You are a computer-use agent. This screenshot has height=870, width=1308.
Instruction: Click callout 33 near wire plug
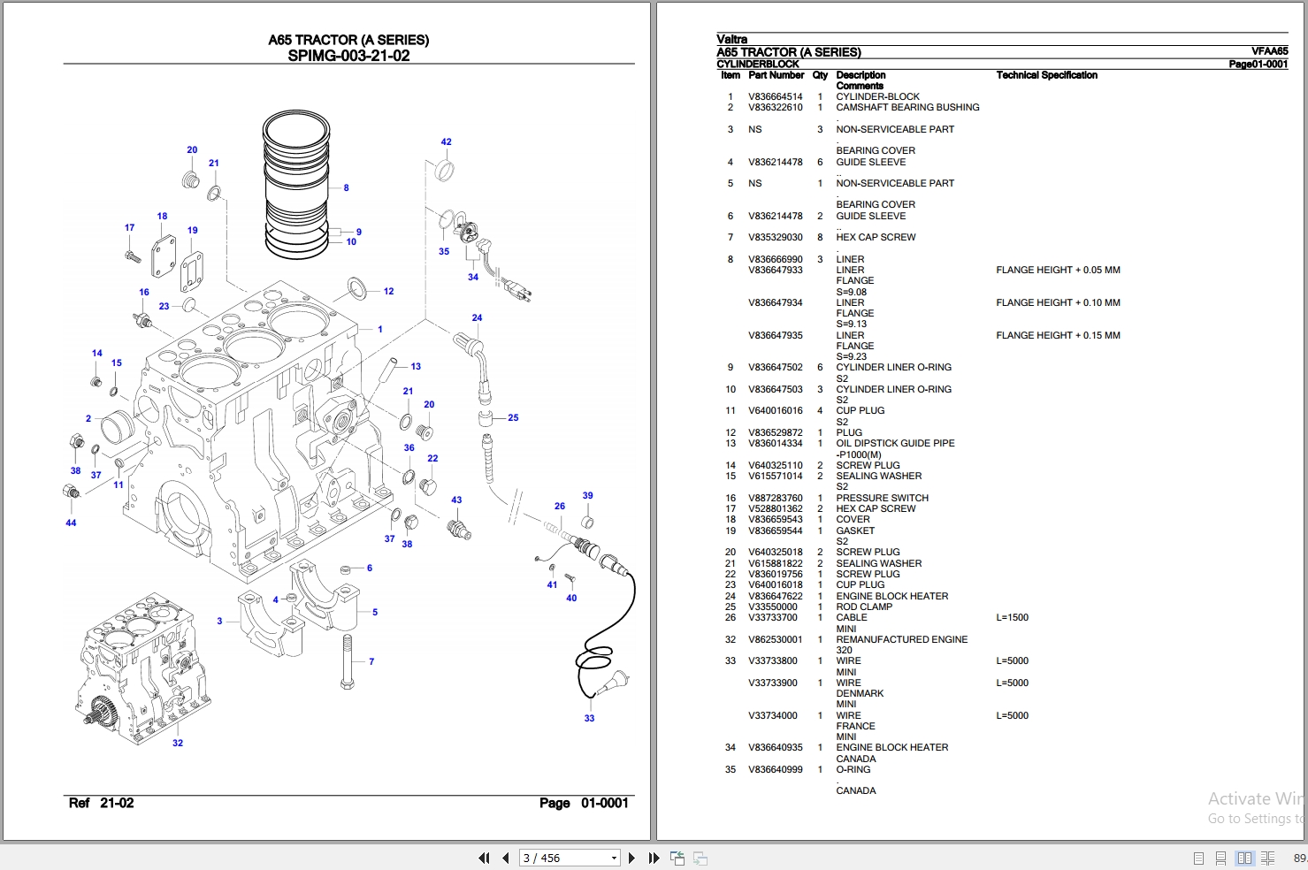[589, 718]
